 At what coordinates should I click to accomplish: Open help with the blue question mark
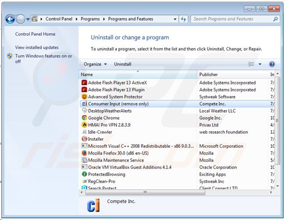click(x=272, y=64)
